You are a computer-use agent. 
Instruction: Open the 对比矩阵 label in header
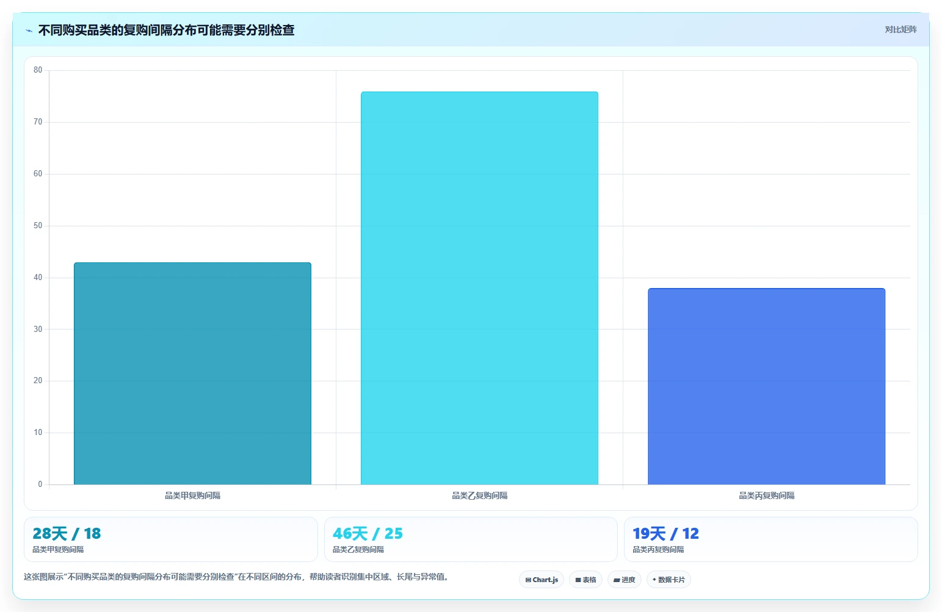click(x=900, y=29)
